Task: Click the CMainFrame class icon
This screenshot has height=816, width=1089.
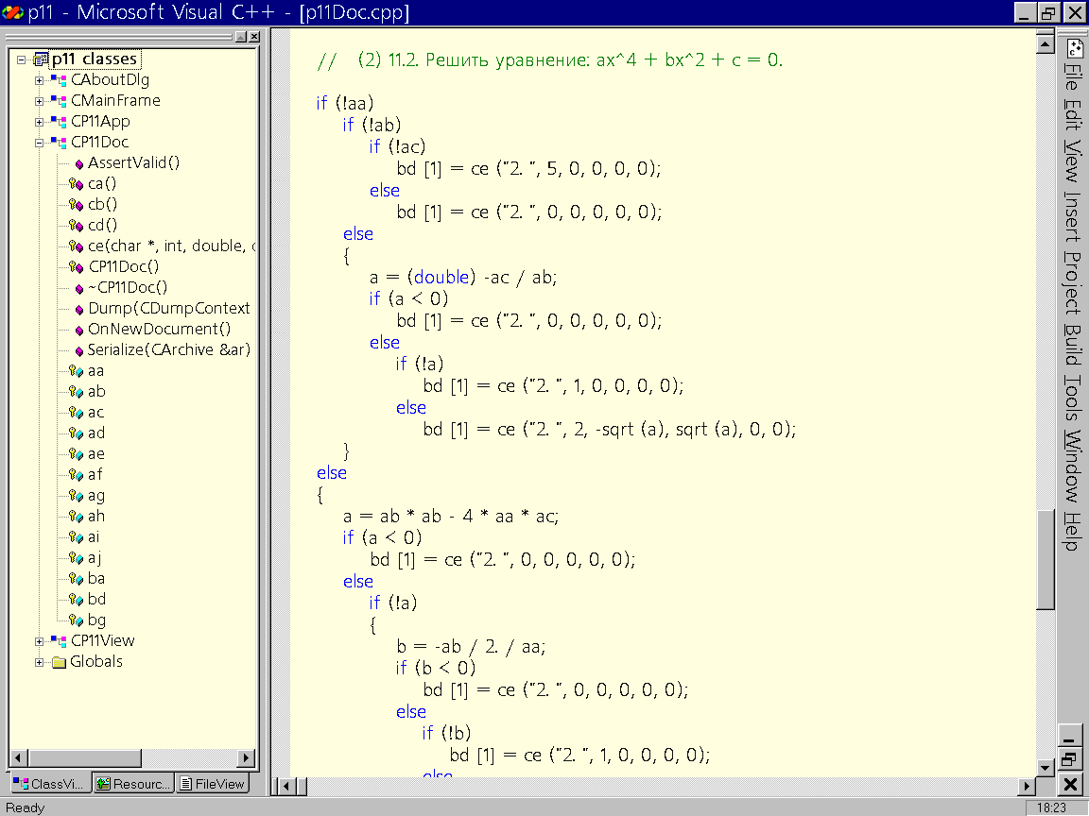Action: click(x=58, y=101)
